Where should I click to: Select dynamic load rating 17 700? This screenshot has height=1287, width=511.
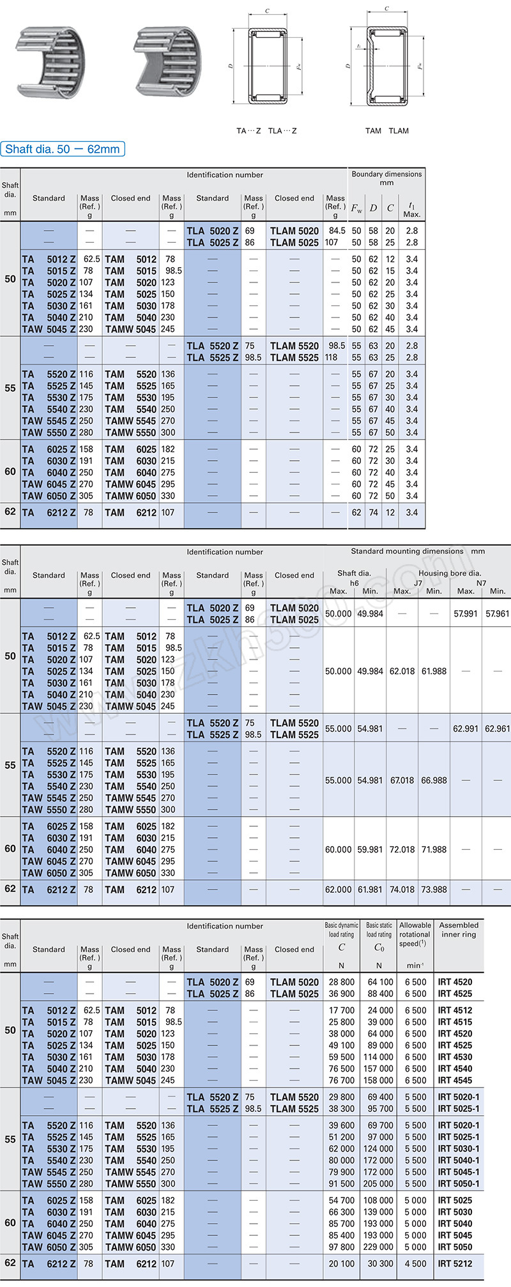[342, 1010]
